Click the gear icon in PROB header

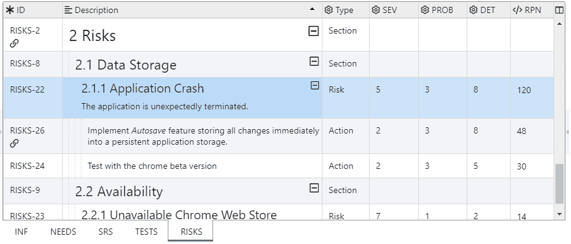425,10
